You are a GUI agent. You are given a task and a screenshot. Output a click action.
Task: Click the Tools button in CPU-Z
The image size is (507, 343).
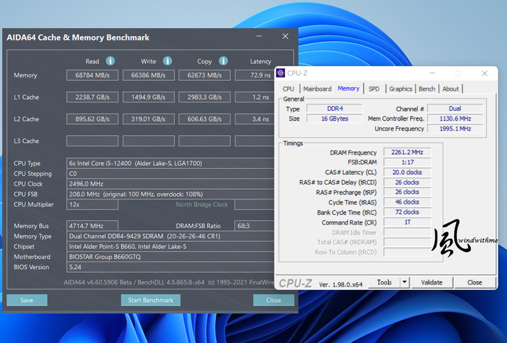point(384,282)
